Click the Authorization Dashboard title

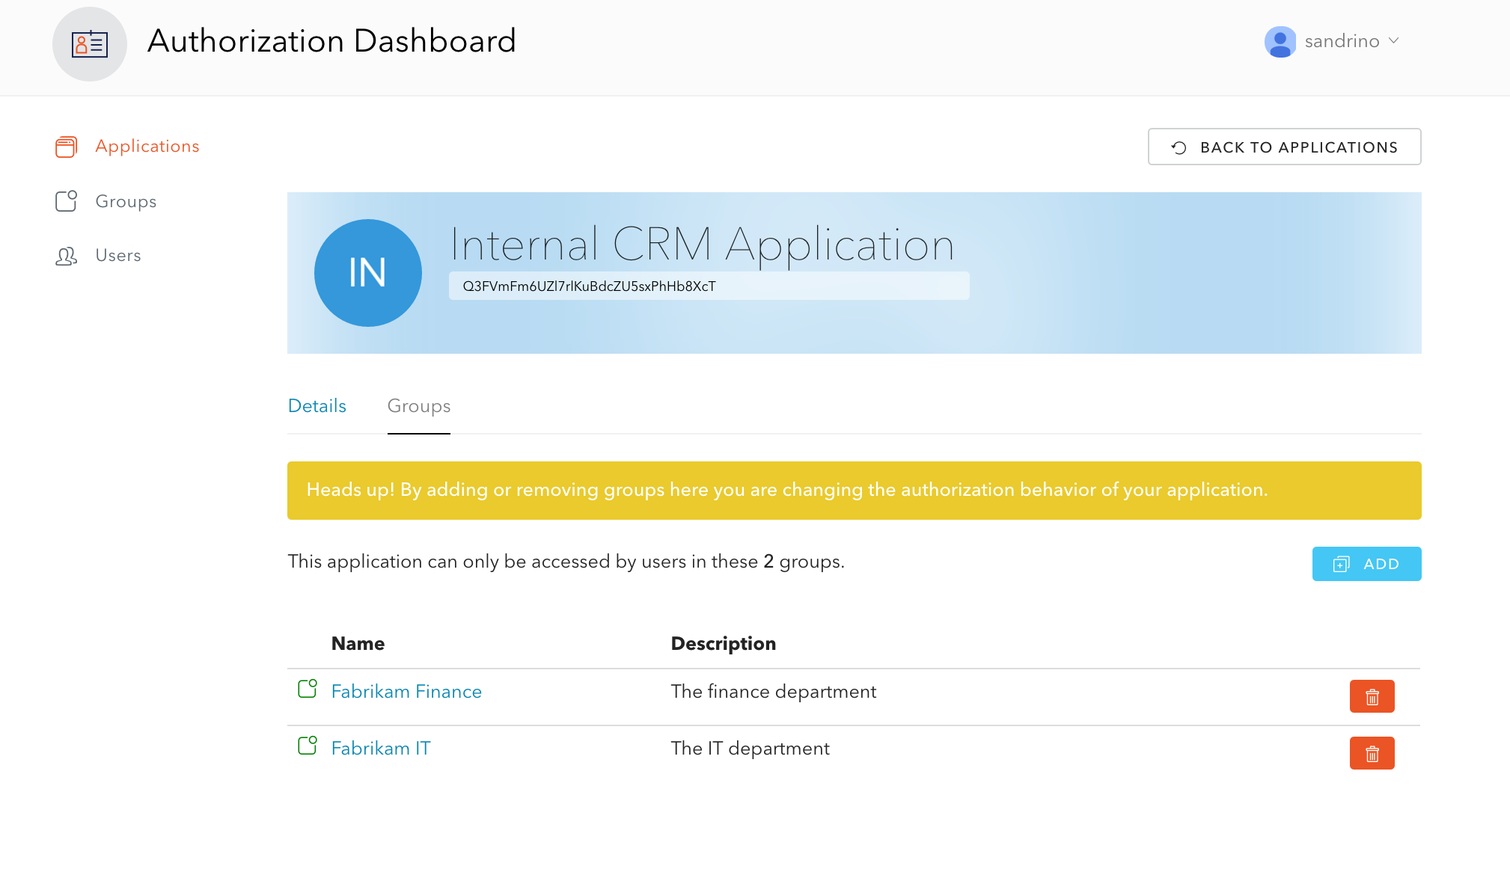pos(332,41)
